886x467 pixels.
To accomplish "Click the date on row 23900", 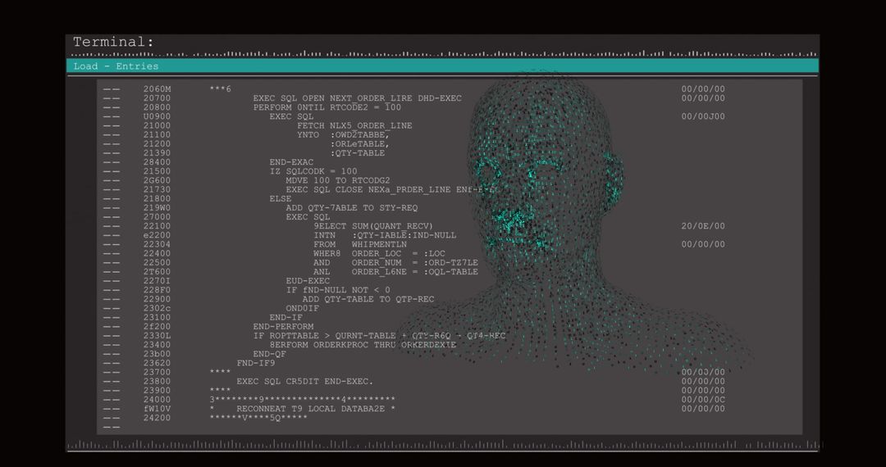I will [x=703, y=390].
